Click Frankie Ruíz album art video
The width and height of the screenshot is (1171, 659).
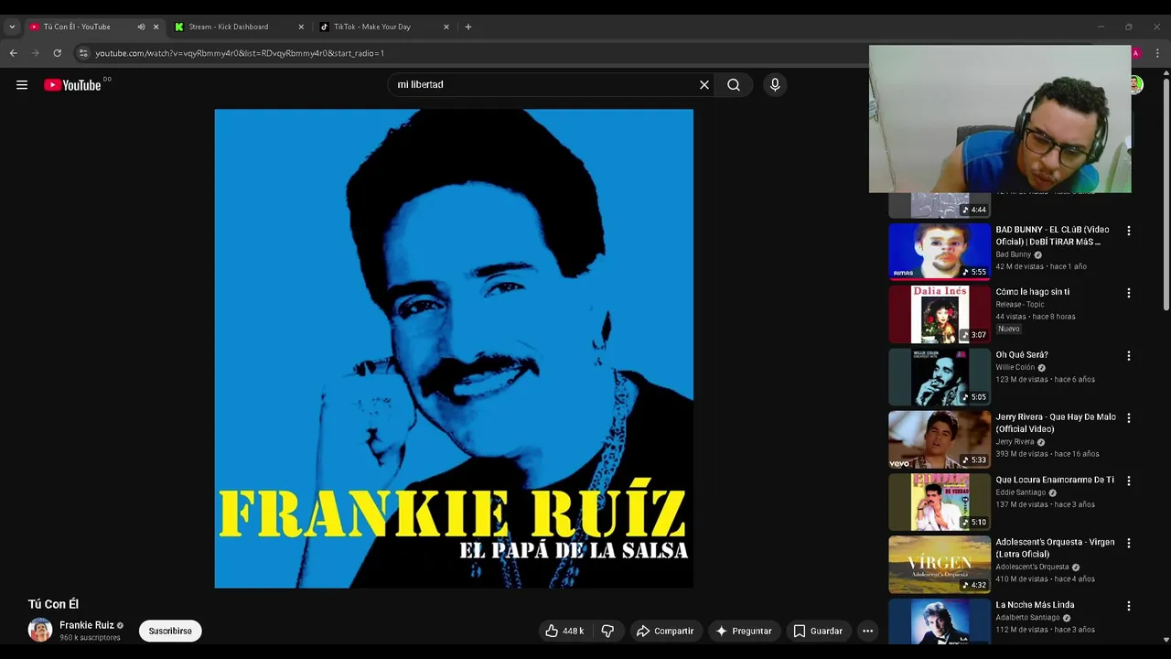pos(454,349)
